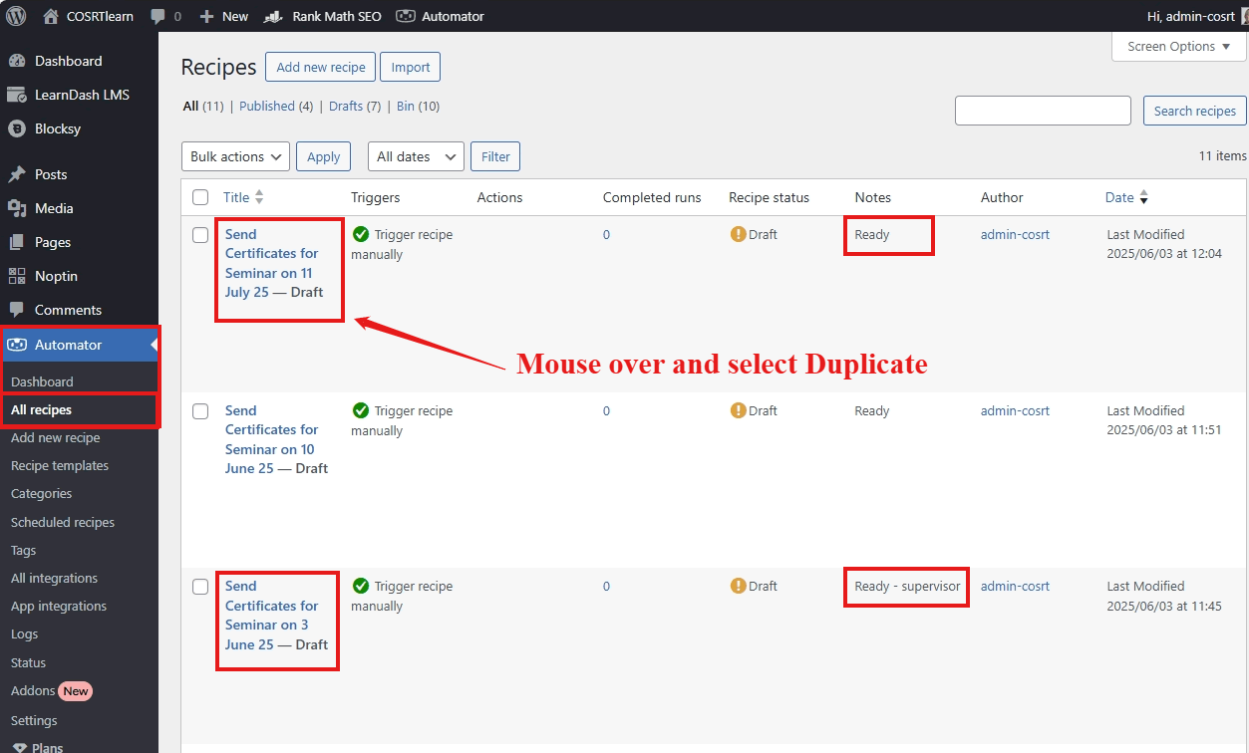Click the plus New icon in the admin bar
Viewport: 1249px width, 753px height.
(206, 17)
